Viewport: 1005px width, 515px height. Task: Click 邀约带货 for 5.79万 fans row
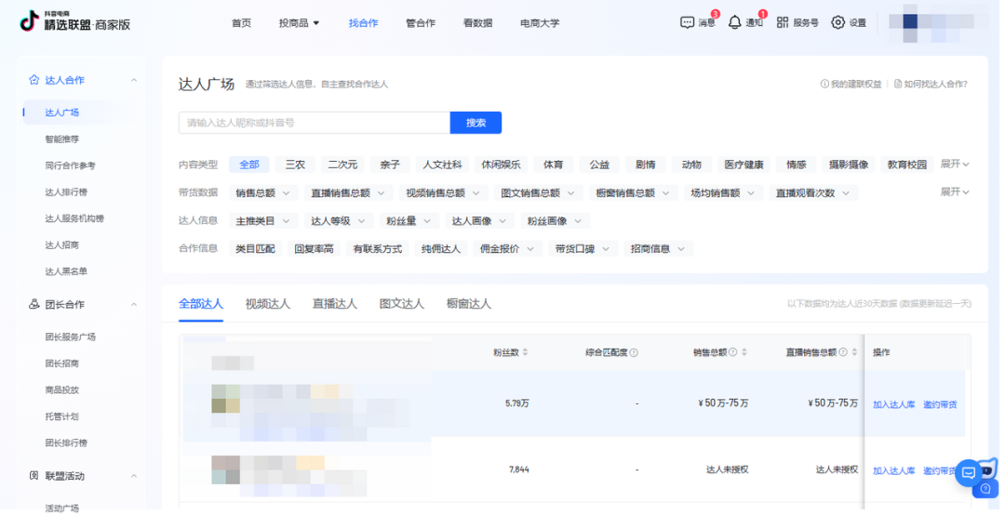[940, 404]
